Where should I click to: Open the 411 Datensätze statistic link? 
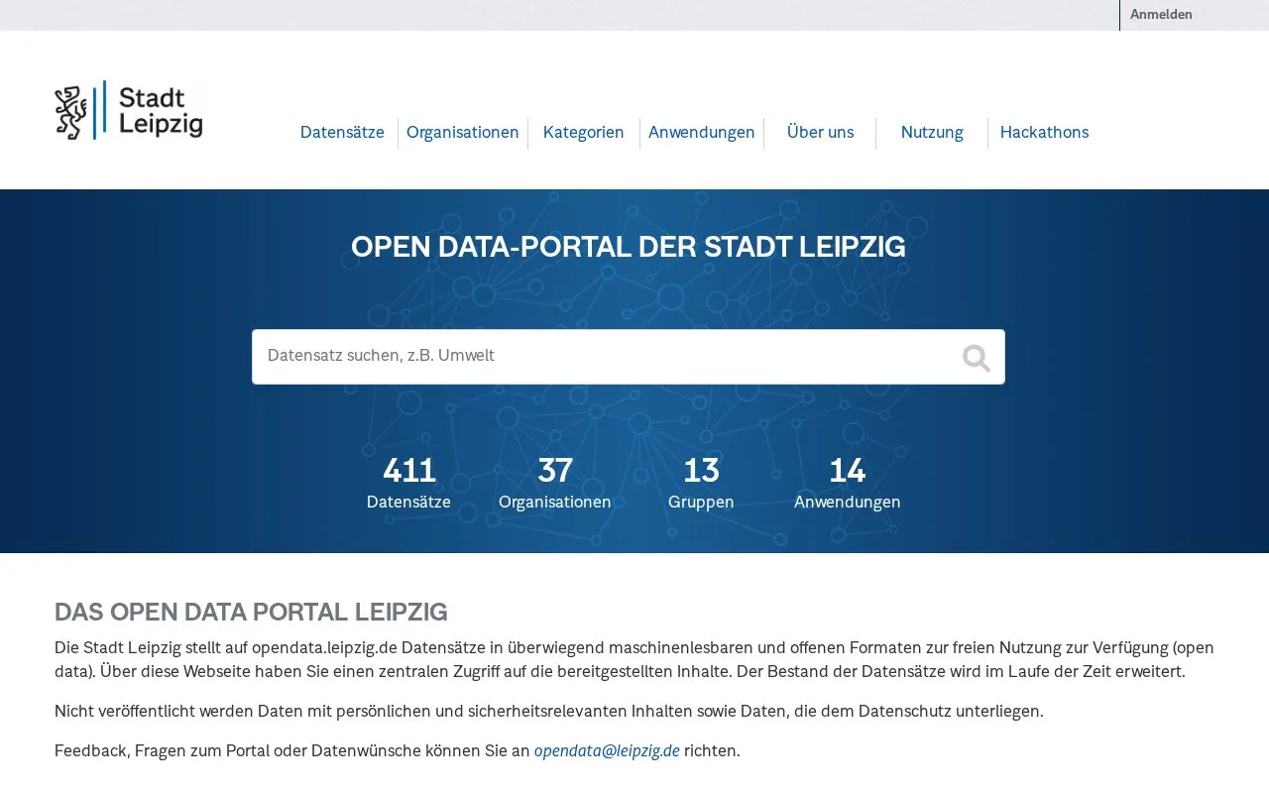coord(408,483)
